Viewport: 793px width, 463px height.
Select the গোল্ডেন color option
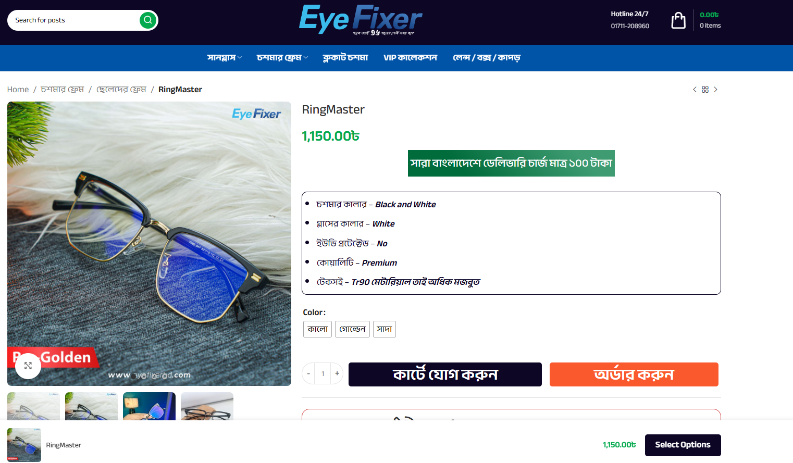pyautogui.click(x=352, y=329)
